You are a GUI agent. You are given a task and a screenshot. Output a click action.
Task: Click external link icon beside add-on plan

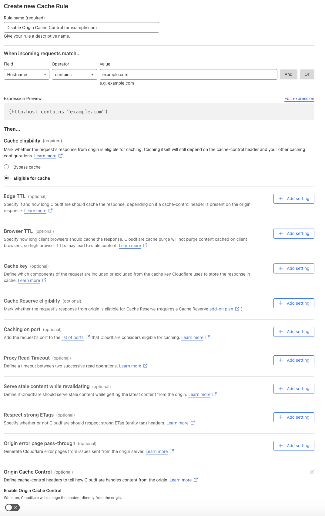237,309
